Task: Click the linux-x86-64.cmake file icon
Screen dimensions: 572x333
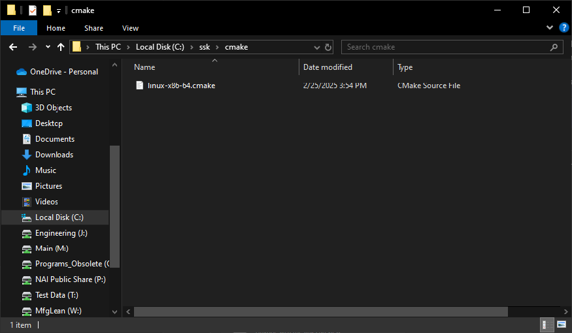Action: tap(139, 86)
